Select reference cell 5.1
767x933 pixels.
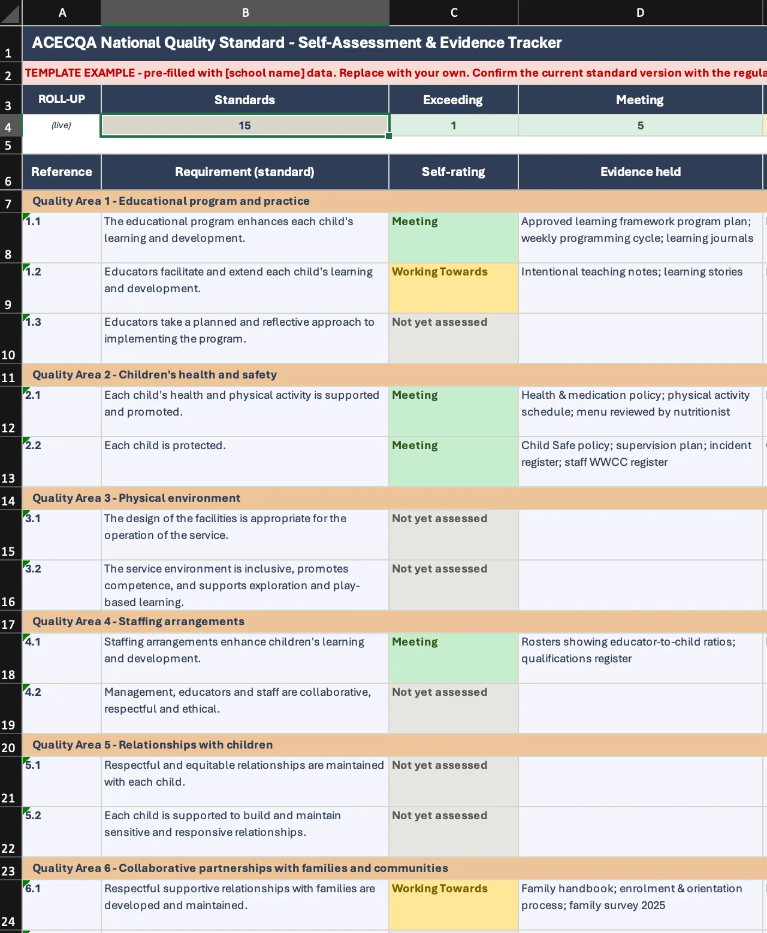(62, 781)
